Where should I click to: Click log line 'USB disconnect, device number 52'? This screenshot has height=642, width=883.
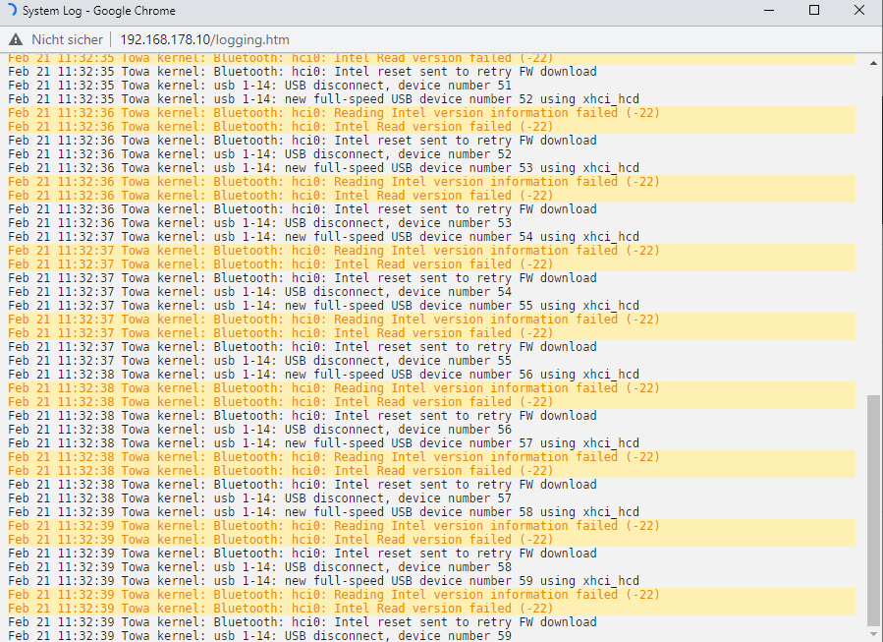click(x=259, y=154)
